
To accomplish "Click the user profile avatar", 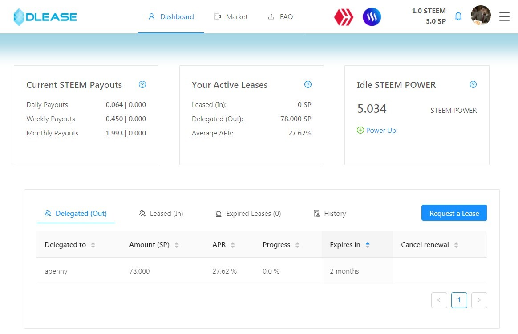I will click(481, 16).
